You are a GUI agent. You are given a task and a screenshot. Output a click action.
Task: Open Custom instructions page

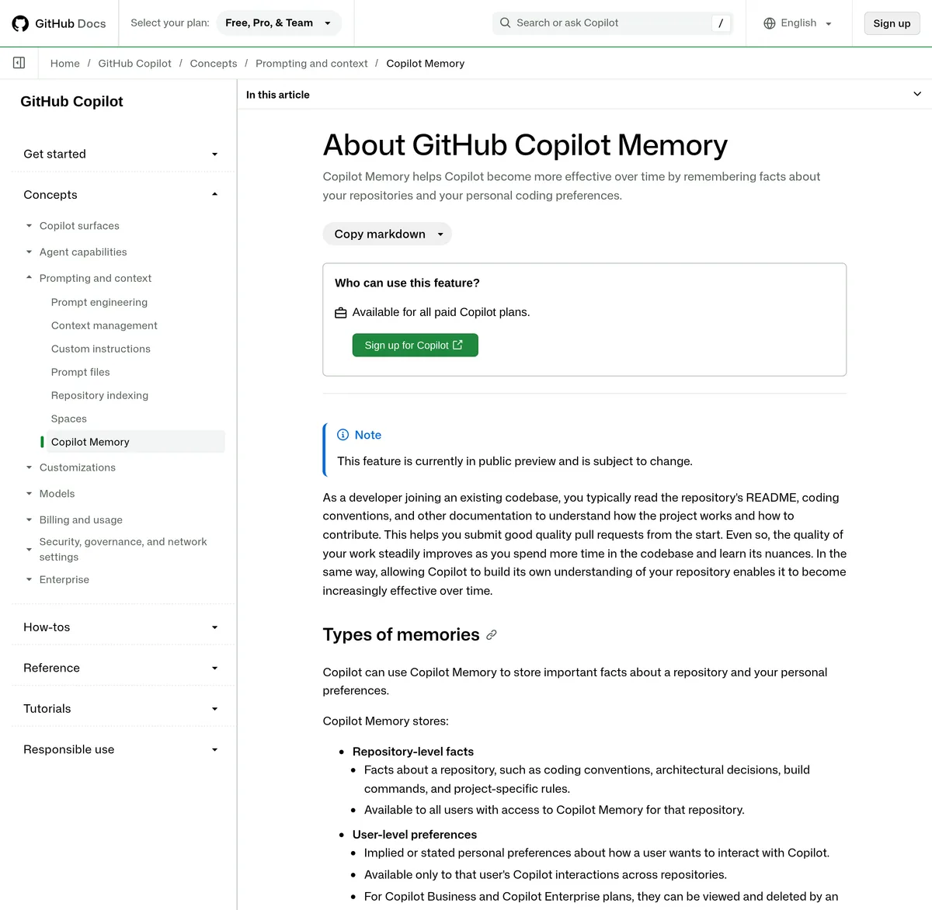tap(101, 349)
